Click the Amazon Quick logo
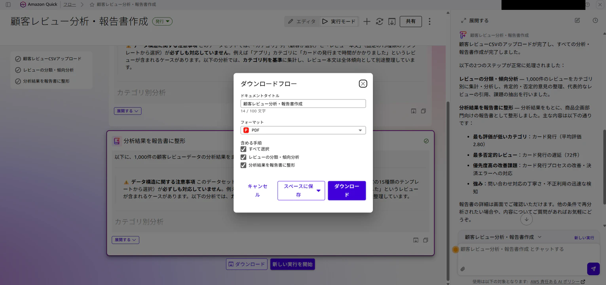 point(38,4)
